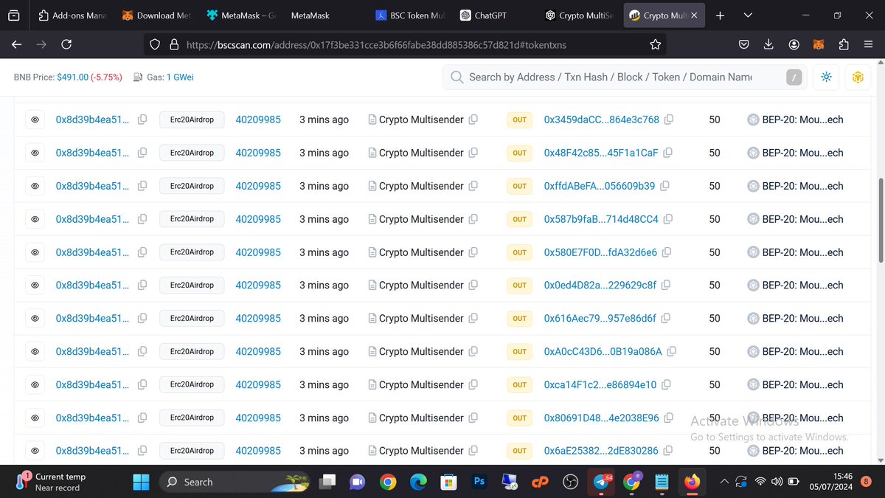Open Photoshop from the taskbar
Image resolution: width=885 pixels, height=498 pixels.
coord(479,482)
